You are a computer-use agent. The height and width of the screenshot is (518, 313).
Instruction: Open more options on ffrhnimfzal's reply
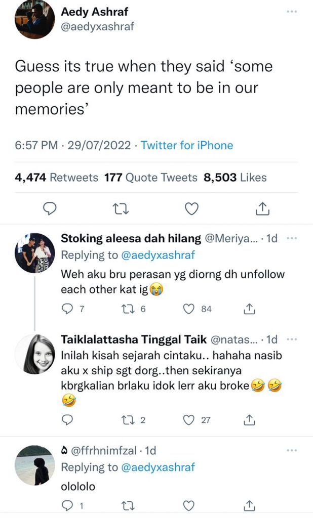[292, 450]
